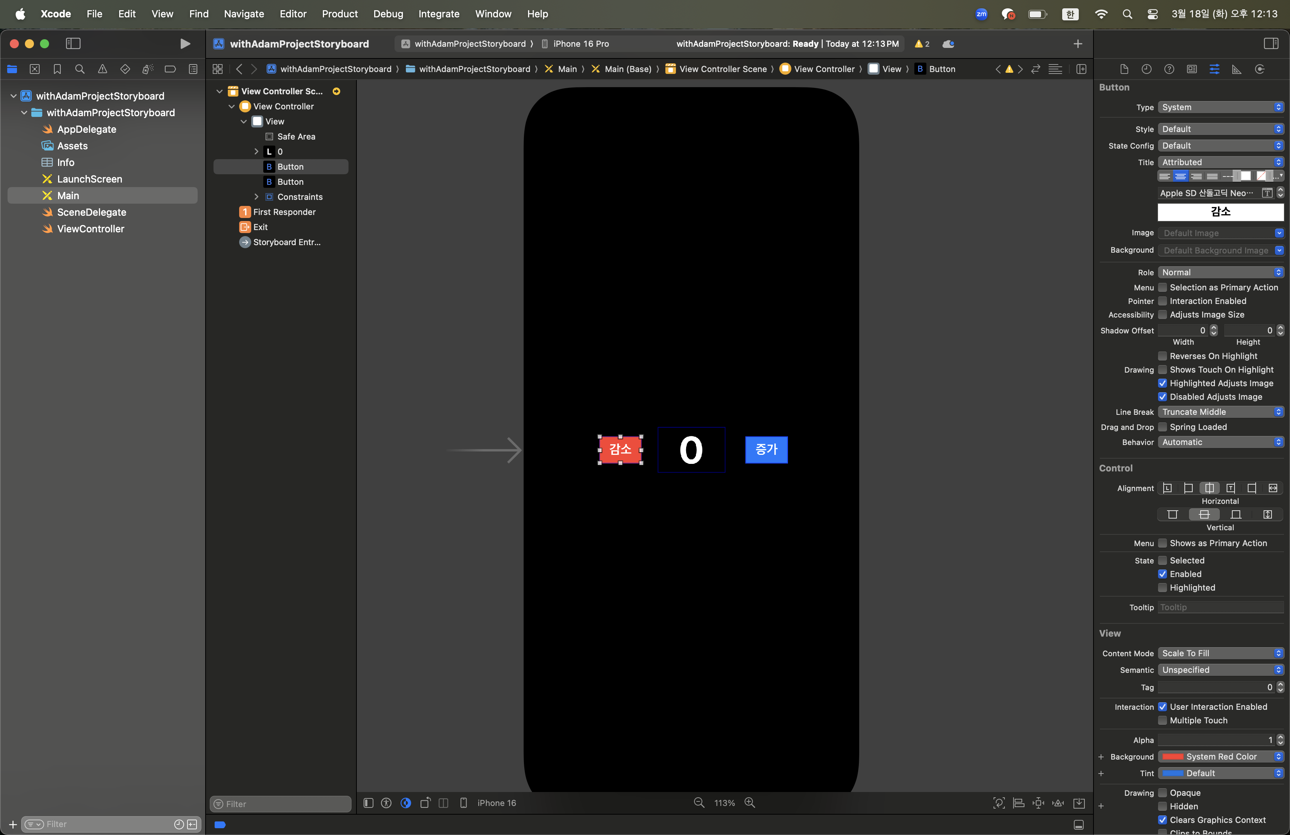Click the Run play button
Screen dimensions: 1290x835
(x=185, y=43)
